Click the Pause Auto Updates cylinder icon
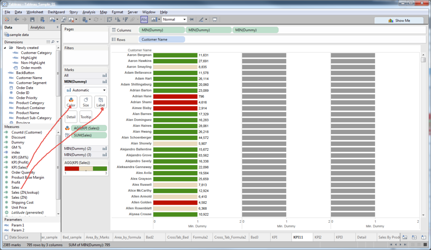This screenshot has height=250, width=431. click(x=85, y=19)
